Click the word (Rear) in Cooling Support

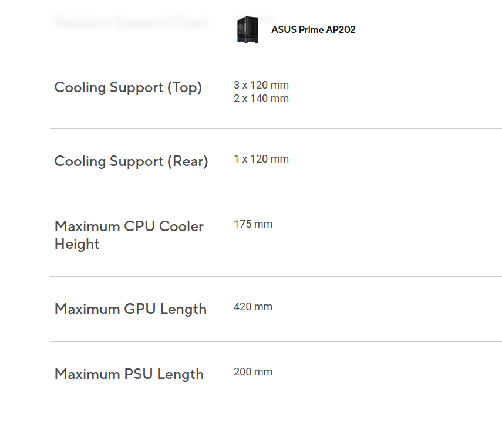coord(187,161)
